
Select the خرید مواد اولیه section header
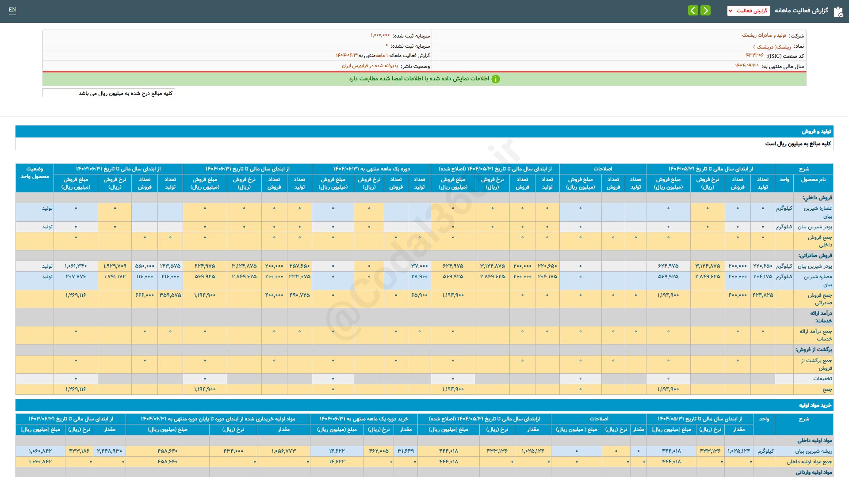click(815, 405)
